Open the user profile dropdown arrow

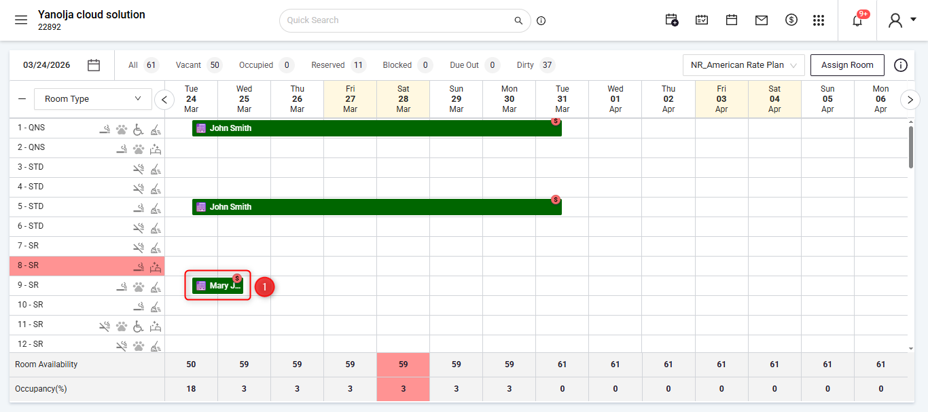tap(913, 20)
